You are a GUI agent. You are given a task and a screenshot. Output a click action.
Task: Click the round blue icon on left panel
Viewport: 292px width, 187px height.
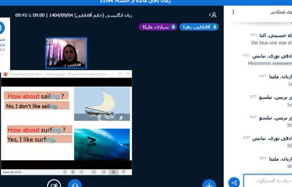click(x=2, y=28)
